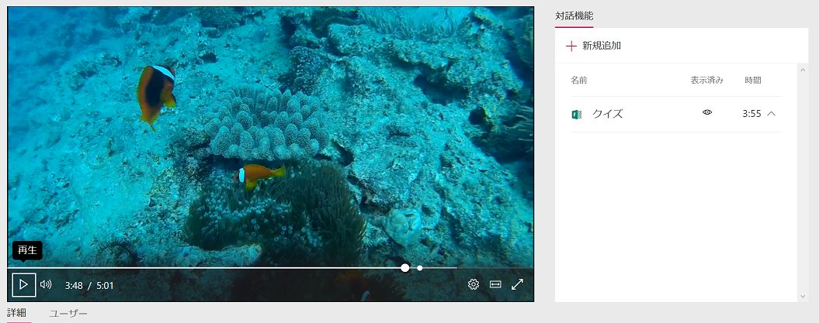Click the scroll-down arrow in the panel
Screen dimensions: 819x323
pyautogui.click(x=803, y=297)
